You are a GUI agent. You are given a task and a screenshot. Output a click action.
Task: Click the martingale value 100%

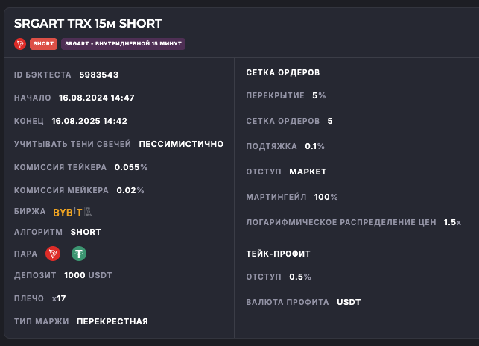click(x=326, y=197)
